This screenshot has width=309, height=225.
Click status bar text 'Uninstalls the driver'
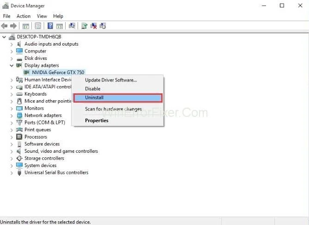[45, 222]
